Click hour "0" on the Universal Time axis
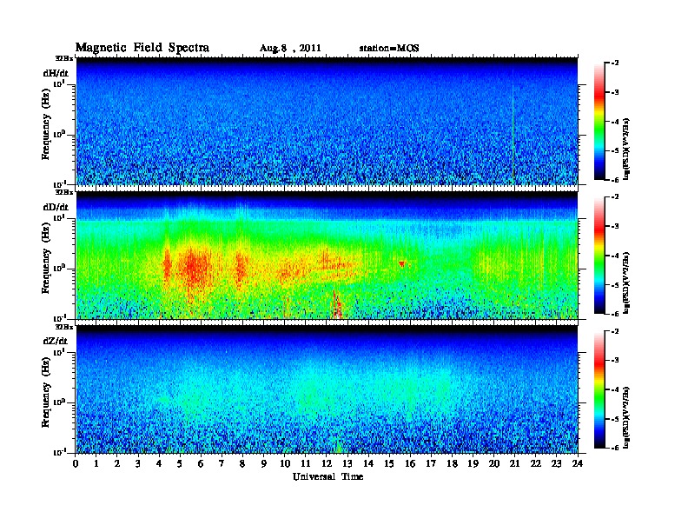Screen dimensions: 688x532 click(x=76, y=464)
